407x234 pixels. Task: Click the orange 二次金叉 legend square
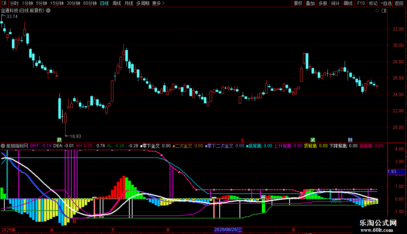pos(174,146)
